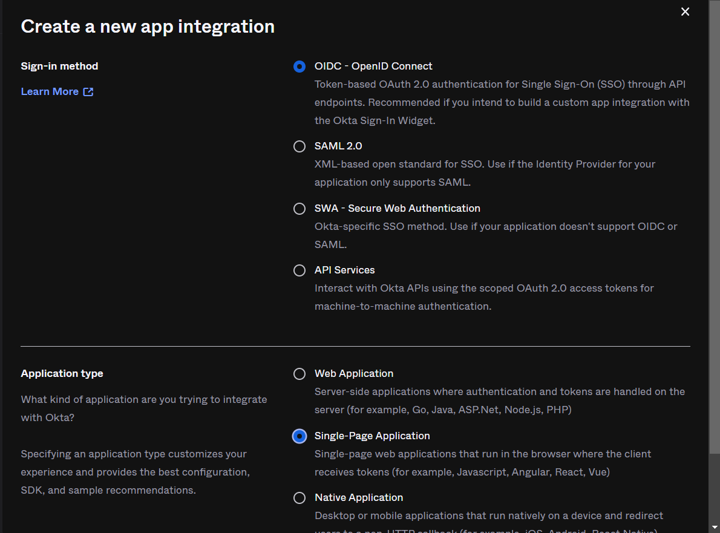Select the OIDC - OpenID Connect radio button

[x=299, y=67]
